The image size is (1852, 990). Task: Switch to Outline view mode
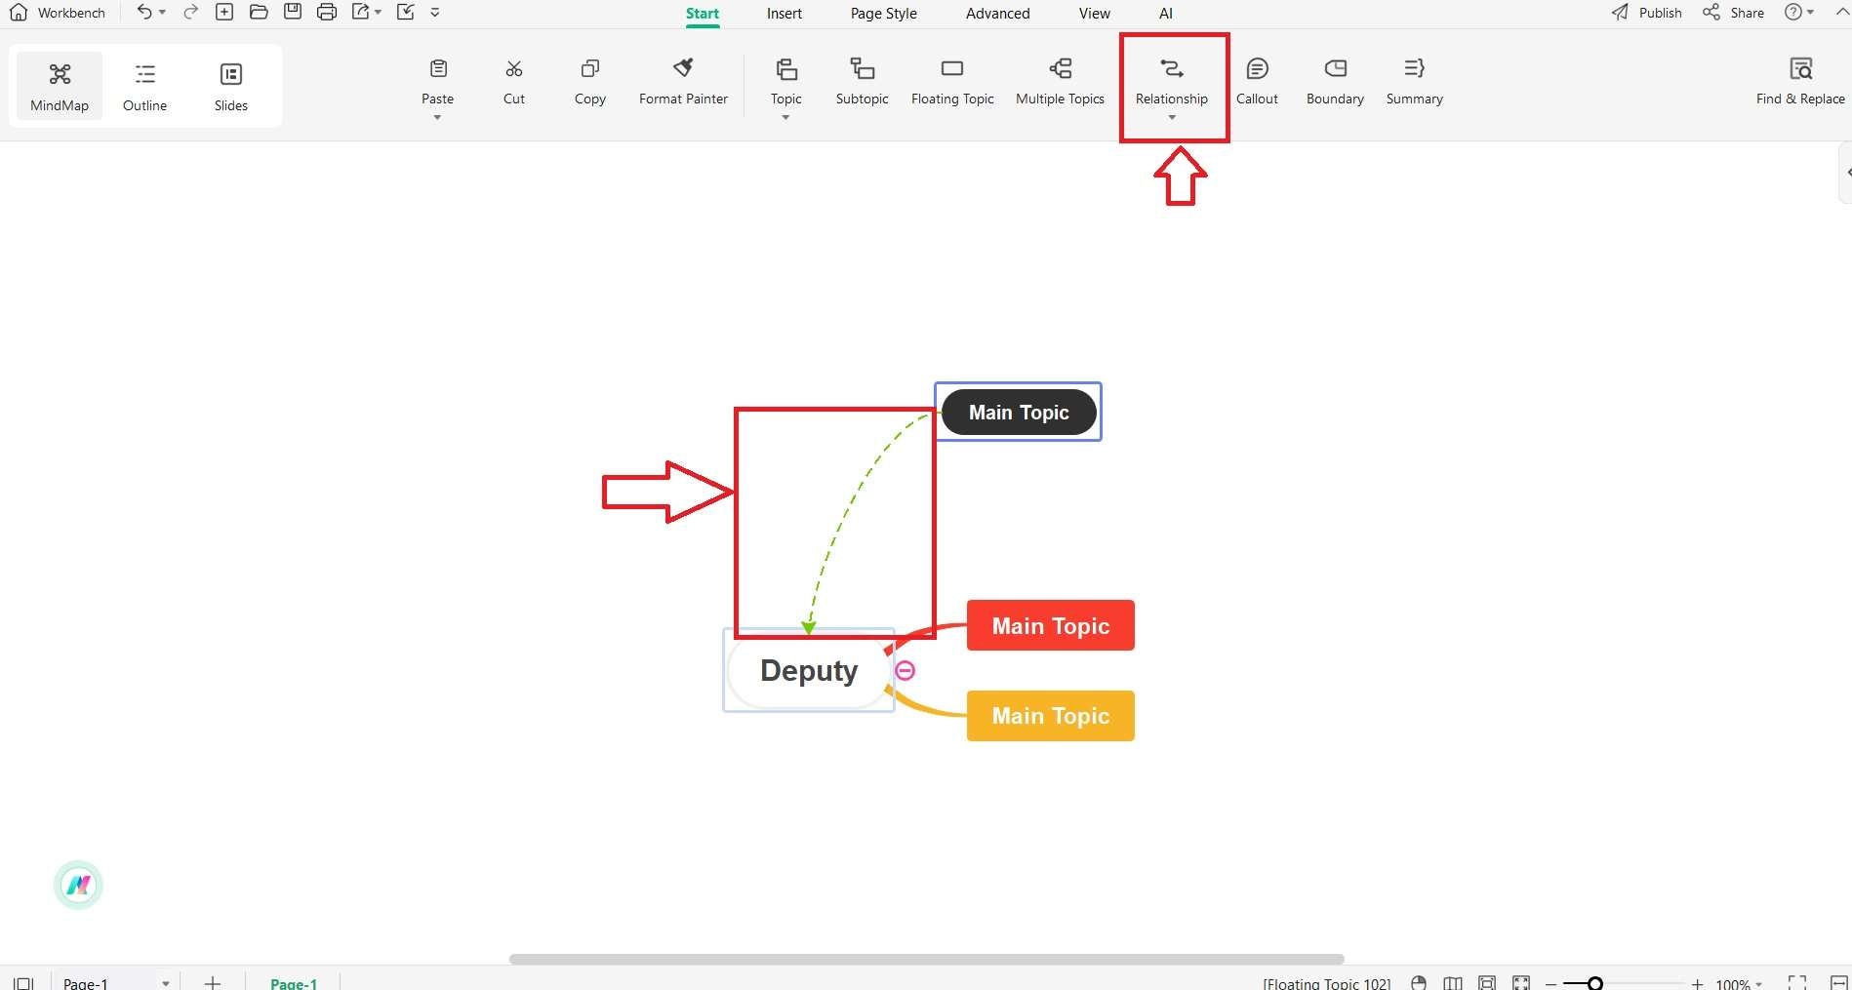pyautogui.click(x=144, y=86)
